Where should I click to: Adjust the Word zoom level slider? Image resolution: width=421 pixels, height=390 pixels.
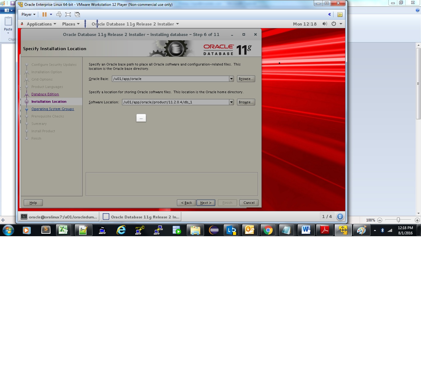[398, 220]
